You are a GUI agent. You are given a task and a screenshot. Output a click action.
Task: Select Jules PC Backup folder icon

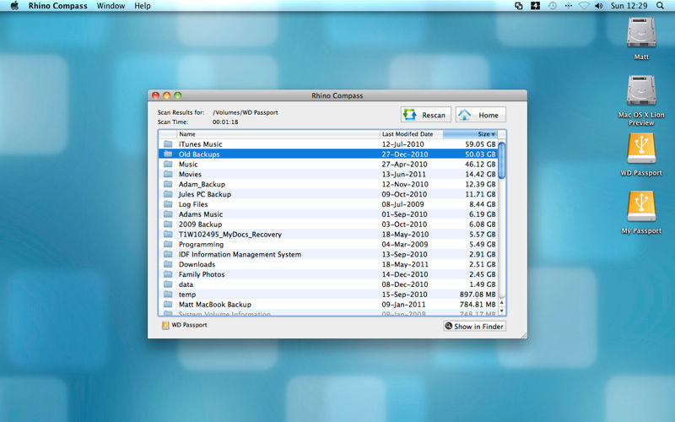coord(168,194)
